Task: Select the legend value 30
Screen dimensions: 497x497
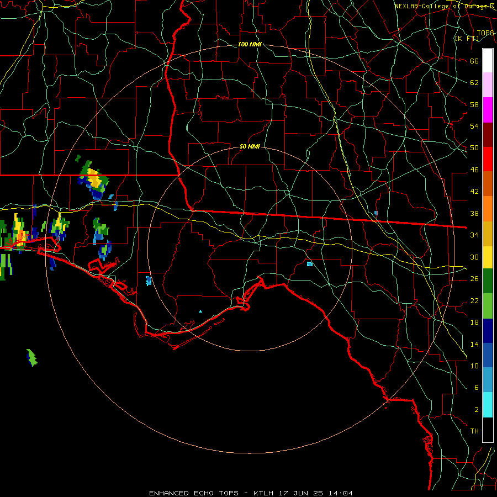Action: pos(474,257)
